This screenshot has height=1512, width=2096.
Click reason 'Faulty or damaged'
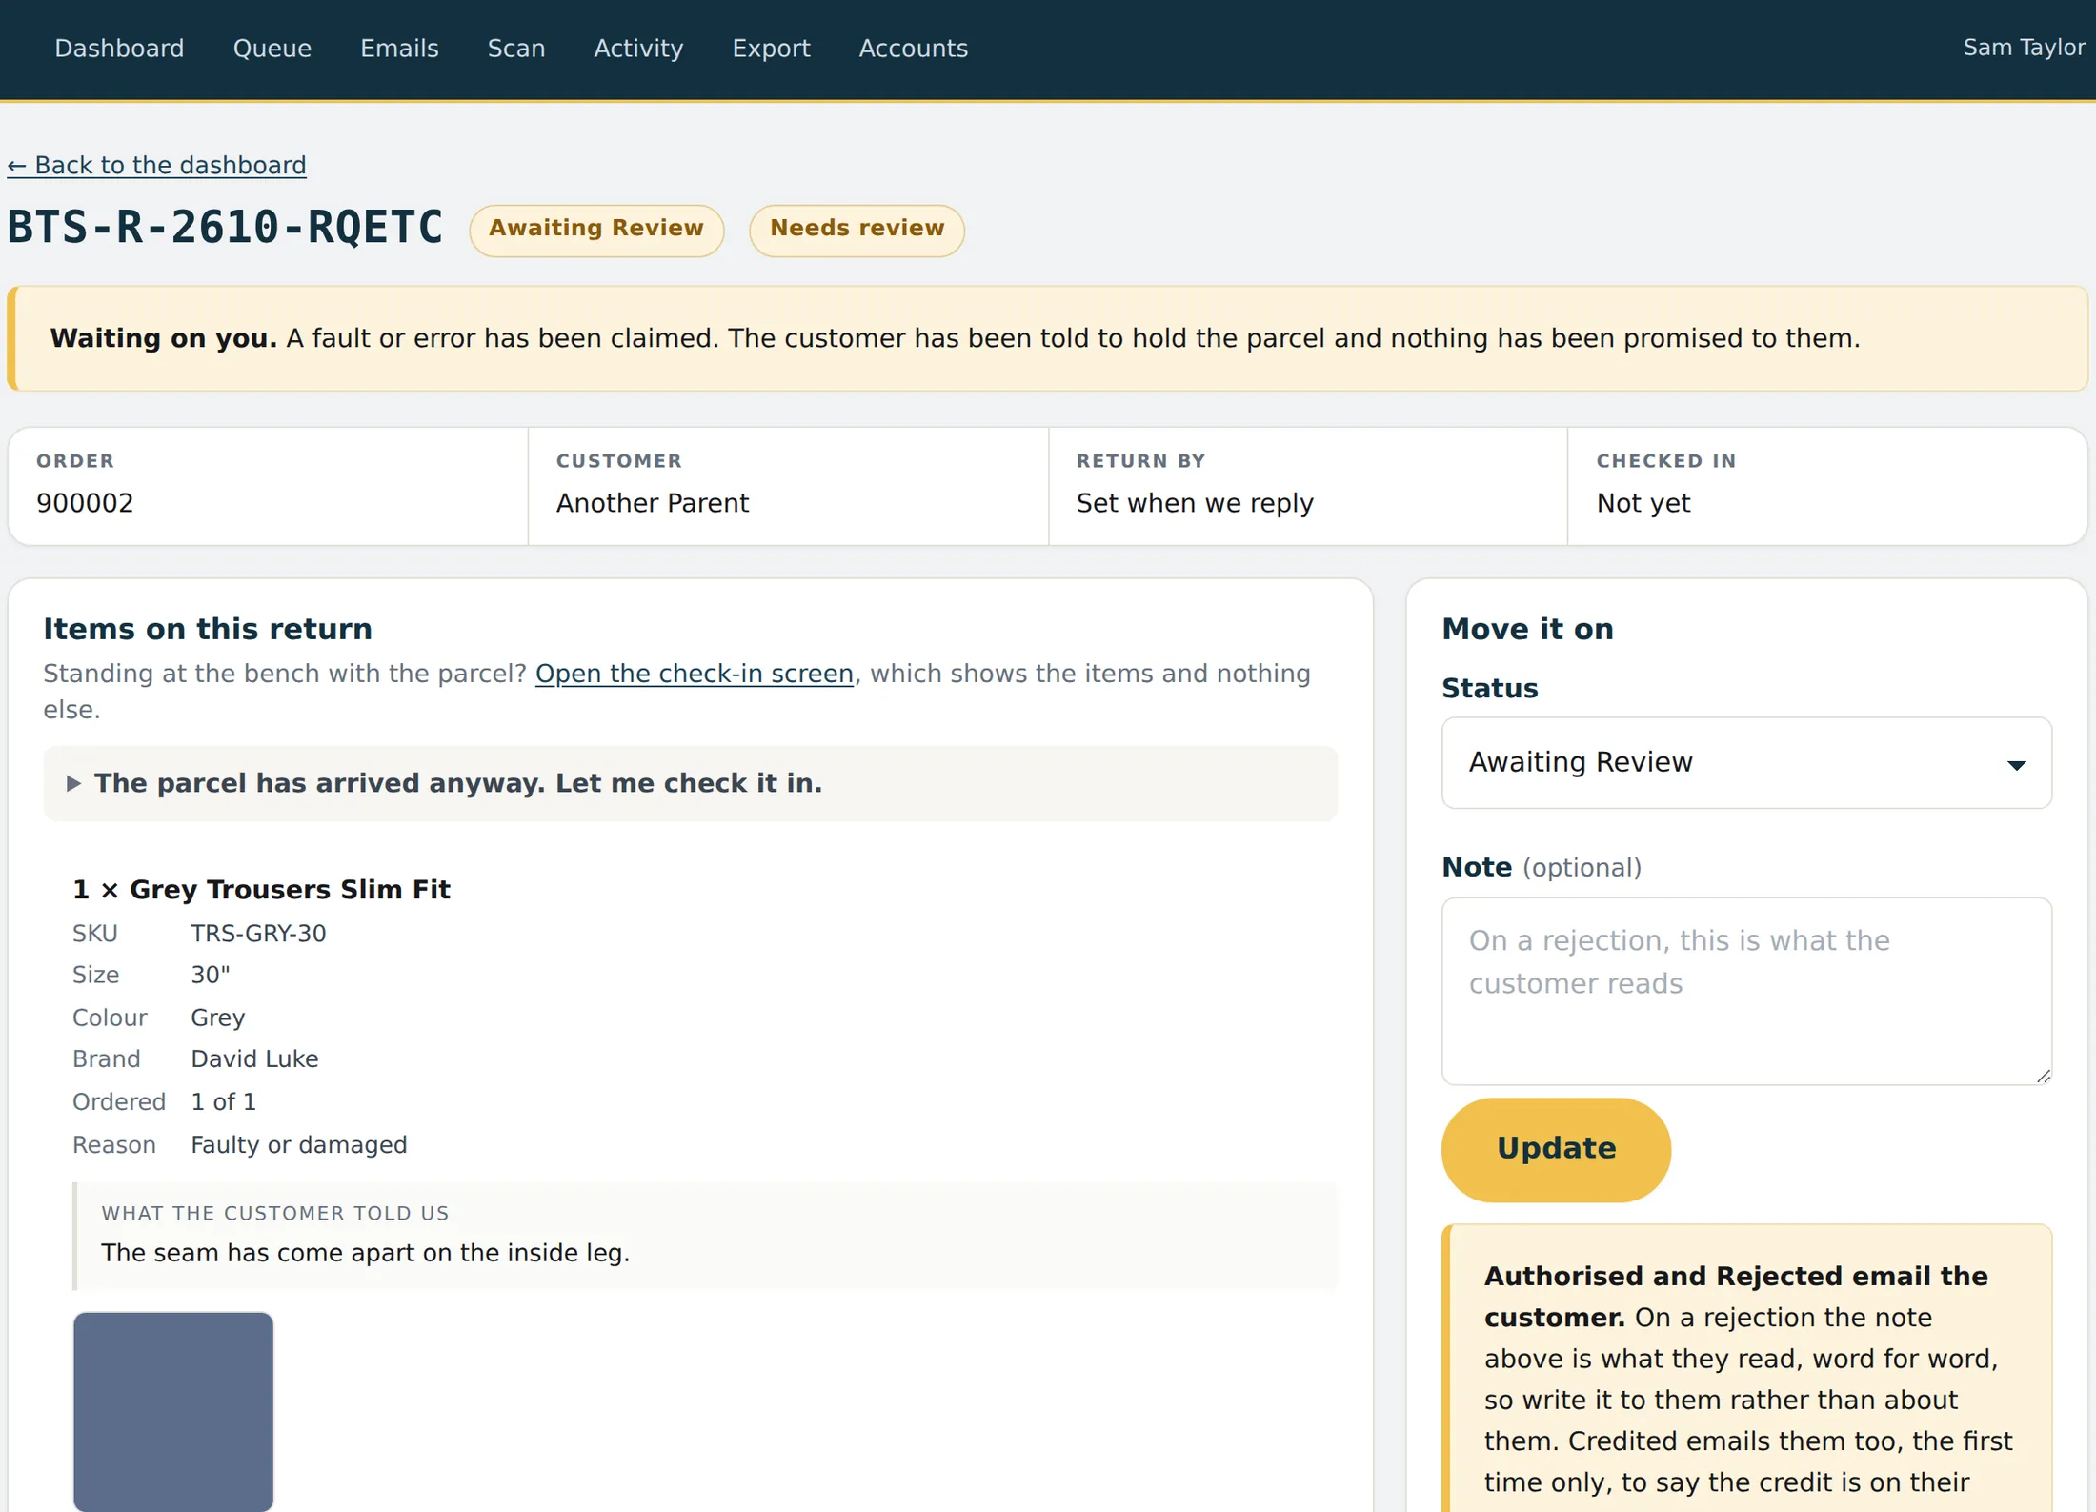298,1145
